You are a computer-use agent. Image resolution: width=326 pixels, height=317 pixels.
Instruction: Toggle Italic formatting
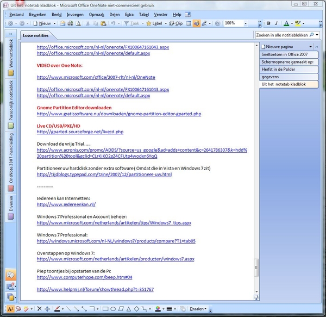(x=277, y=23)
